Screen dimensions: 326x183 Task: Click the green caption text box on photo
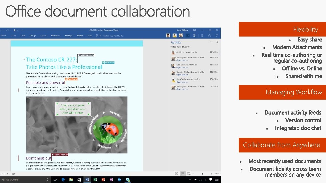coord(73,109)
